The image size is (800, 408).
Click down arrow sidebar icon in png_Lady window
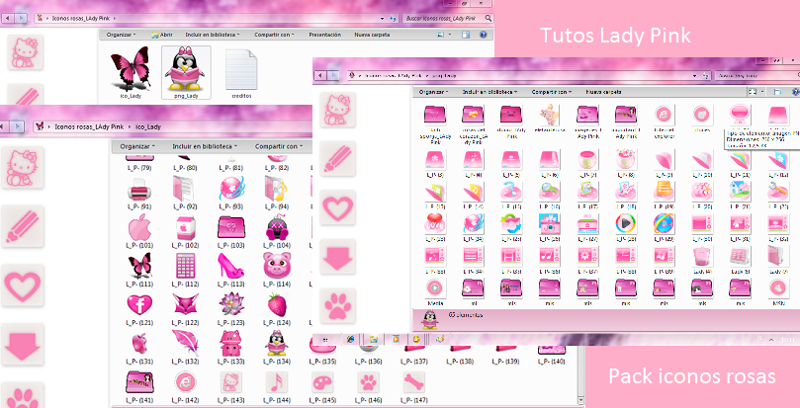pyautogui.click(x=337, y=257)
